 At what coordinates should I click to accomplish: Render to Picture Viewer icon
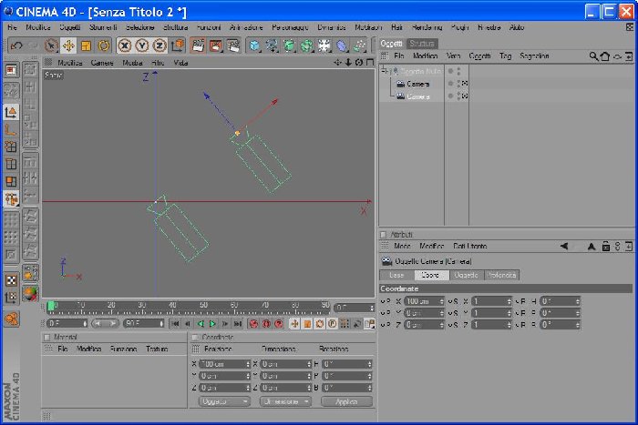tap(216, 46)
